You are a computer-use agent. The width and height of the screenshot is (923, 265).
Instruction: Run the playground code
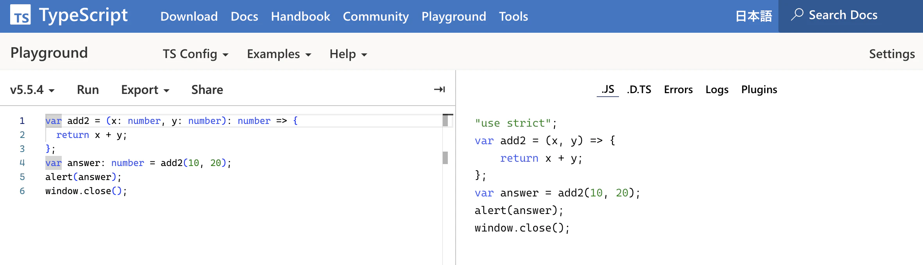[88, 90]
